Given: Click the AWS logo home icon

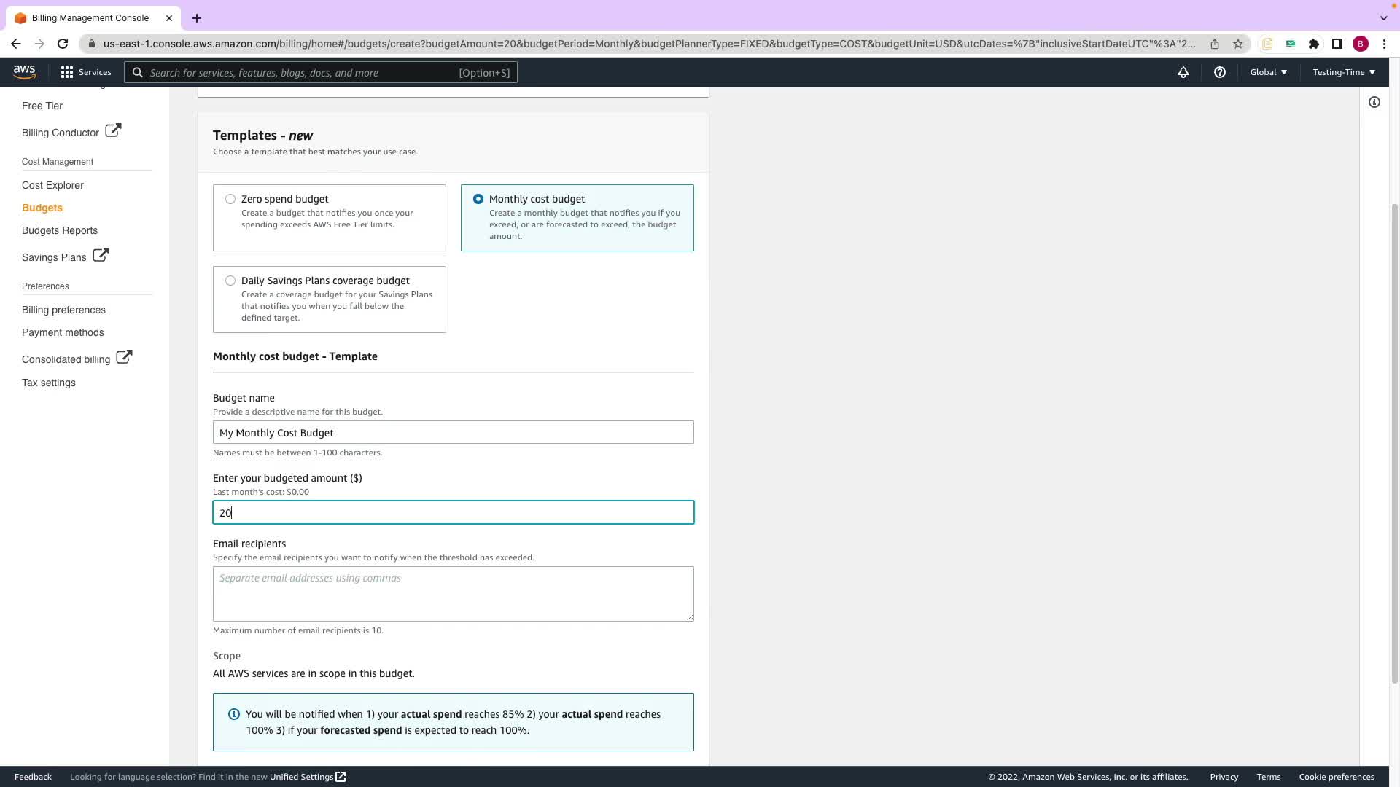Looking at the screenshot, I should click(24, 72).
